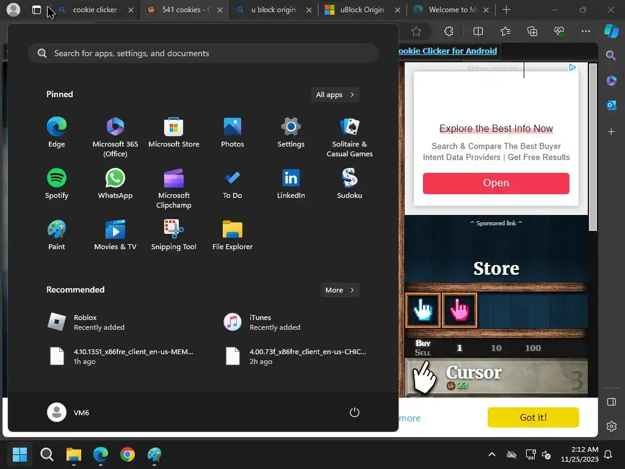Open the AdChoices icon on ad

573,67
